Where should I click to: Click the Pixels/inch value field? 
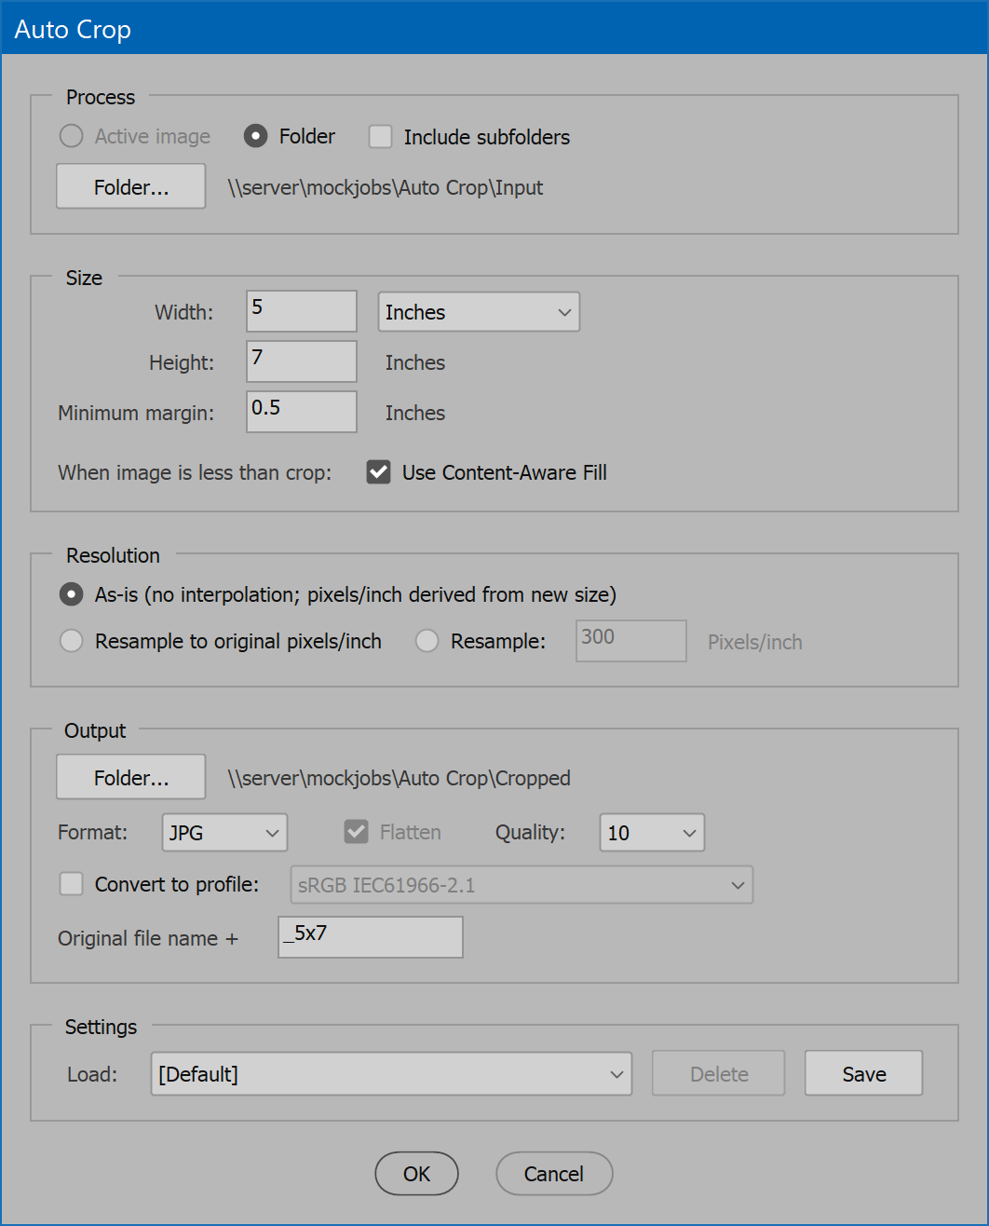tap(630, 640)
